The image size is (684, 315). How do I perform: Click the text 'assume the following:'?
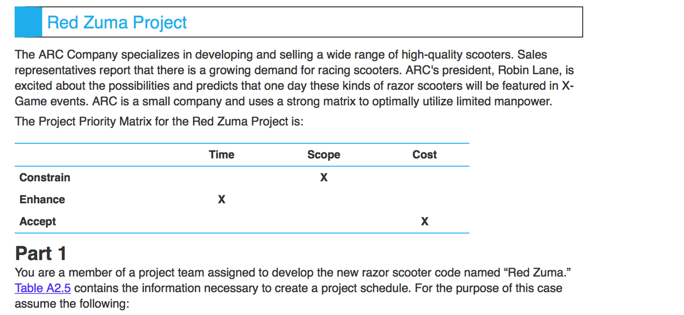tap(72, 304)
